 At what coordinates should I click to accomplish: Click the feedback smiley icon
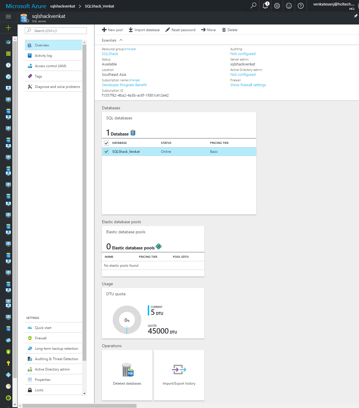289,6
